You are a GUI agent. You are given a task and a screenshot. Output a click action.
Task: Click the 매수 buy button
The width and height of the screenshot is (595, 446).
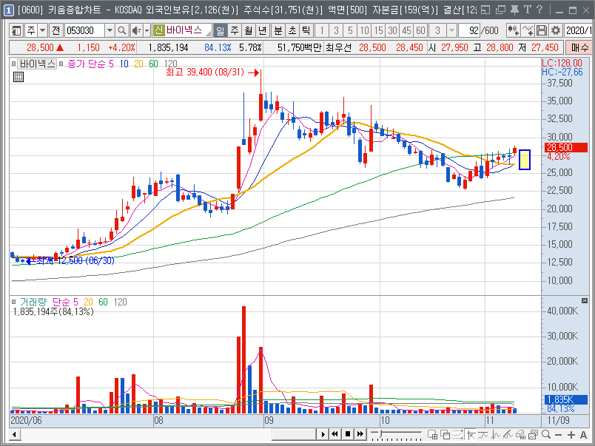579,48
